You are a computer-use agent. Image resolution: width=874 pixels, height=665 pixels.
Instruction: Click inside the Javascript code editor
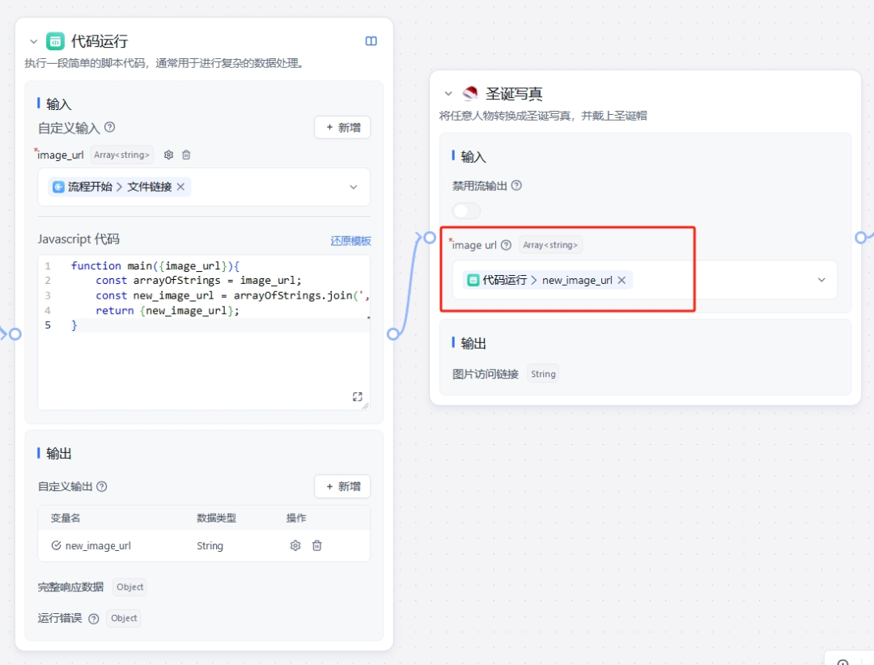point(204,332)
